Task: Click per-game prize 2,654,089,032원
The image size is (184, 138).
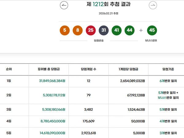Action: pos(132,81)
